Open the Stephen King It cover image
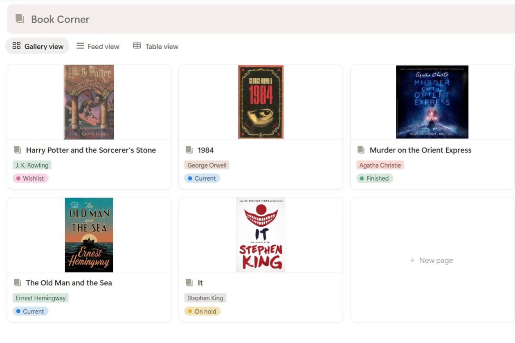 261,235
